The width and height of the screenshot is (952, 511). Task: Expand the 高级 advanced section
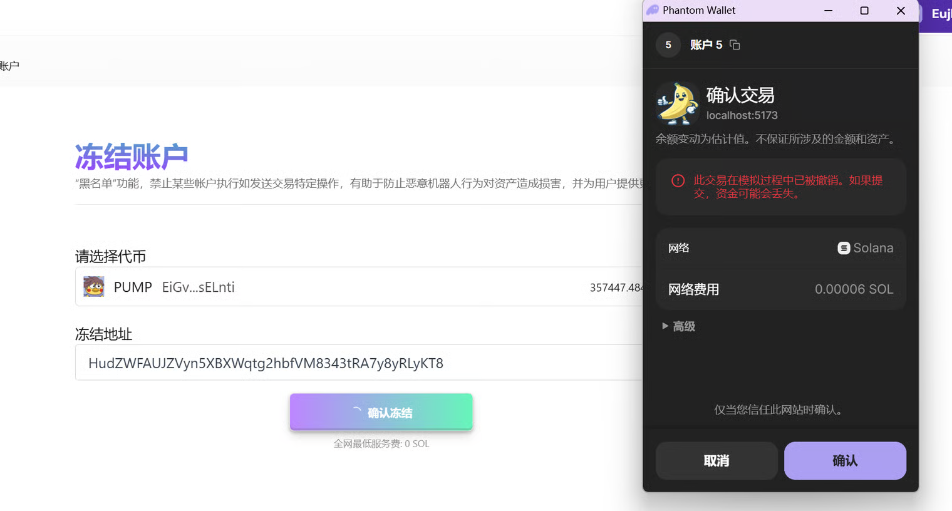679,326
